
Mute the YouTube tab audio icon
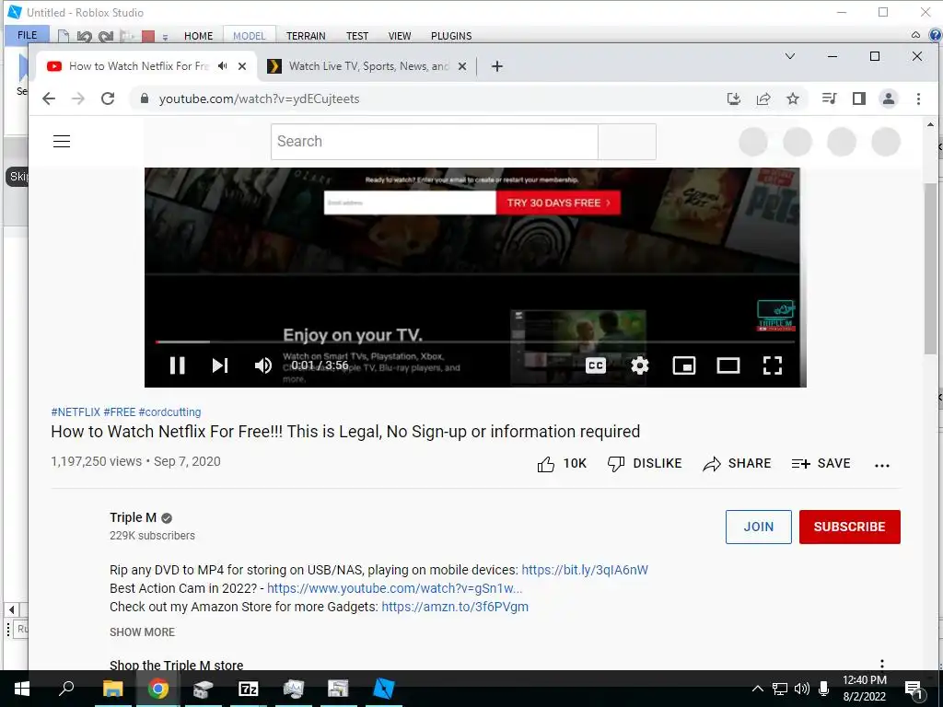point(223,66)
